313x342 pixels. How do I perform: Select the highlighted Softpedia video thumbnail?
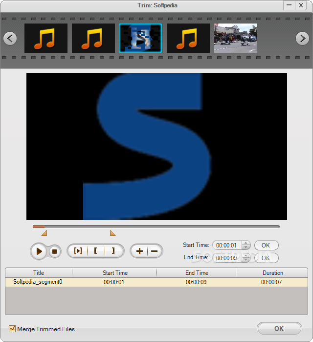coord(141,38)
